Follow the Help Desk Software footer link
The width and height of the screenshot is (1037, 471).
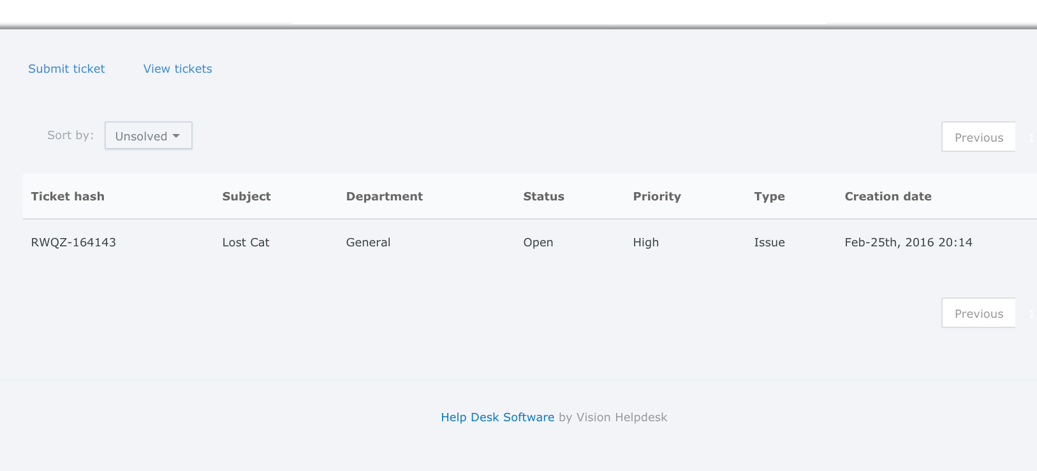coord(497,417)
